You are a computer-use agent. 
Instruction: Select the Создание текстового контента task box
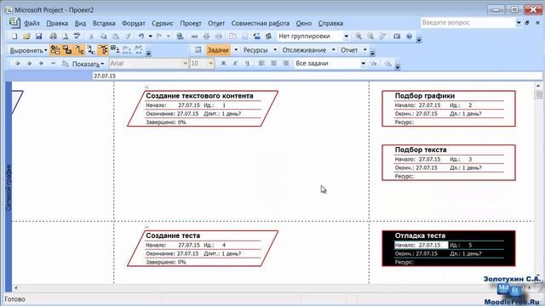tap(203, 109)
